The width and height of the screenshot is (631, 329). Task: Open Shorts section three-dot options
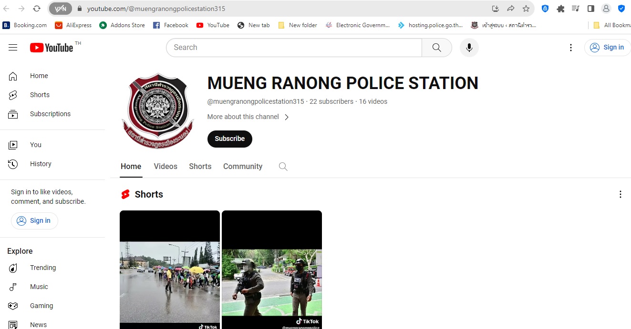pyautogui.click(x=620, y=194)
